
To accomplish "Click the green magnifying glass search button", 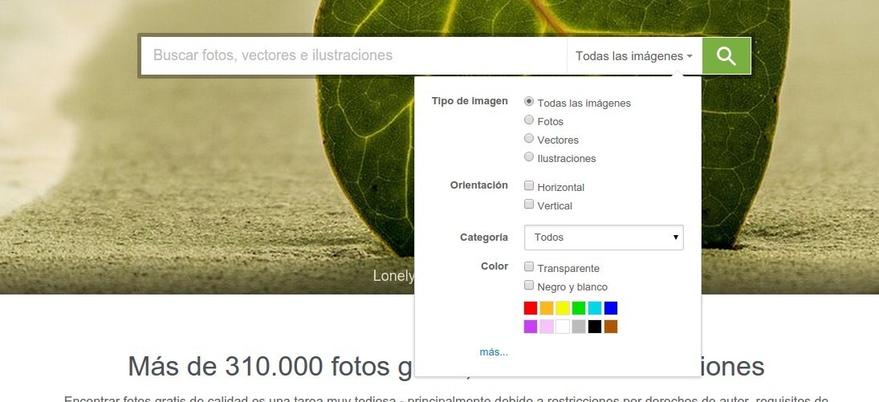I will tap(726, 55).
